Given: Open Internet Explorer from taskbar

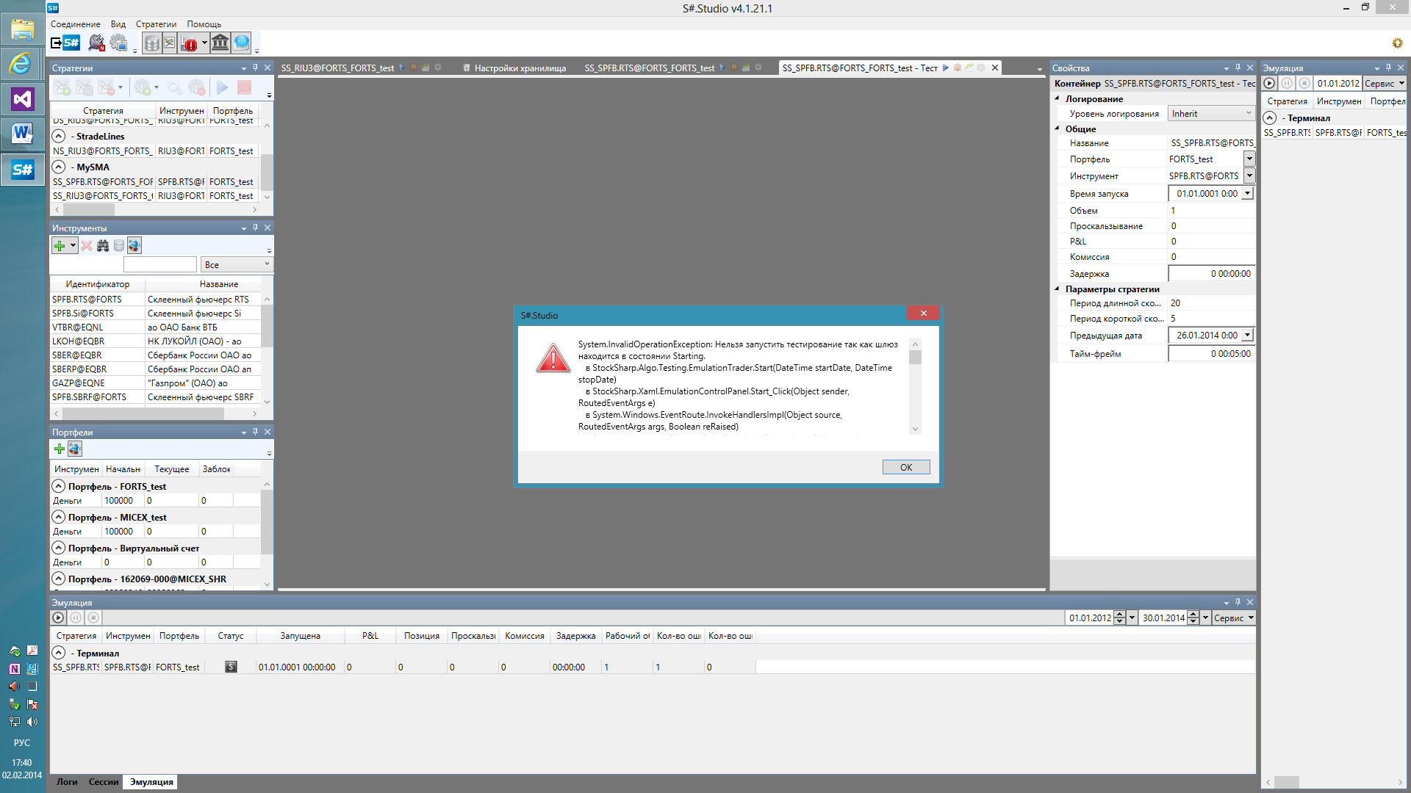Looking at the screenshot, I should (22, 64).
